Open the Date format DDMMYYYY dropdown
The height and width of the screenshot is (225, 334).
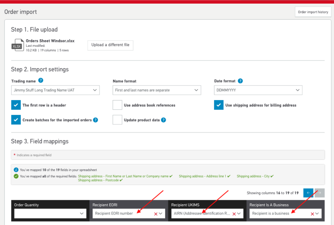pyautogui.click(x=258, y=90)
